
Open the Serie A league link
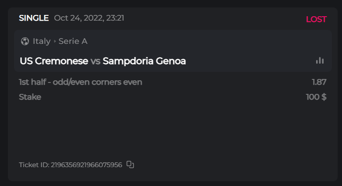[x=73, y=41]
